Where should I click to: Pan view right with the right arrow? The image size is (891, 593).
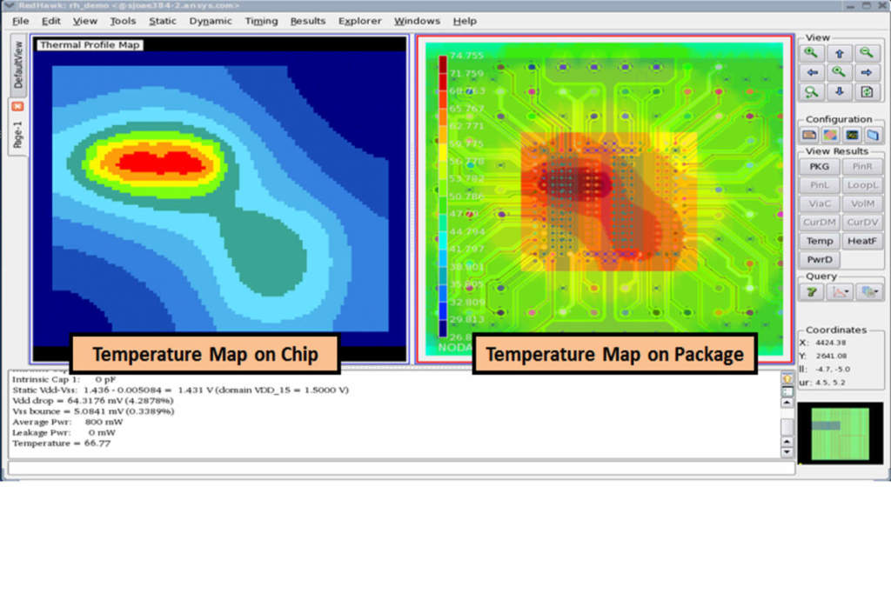point(867,73)
